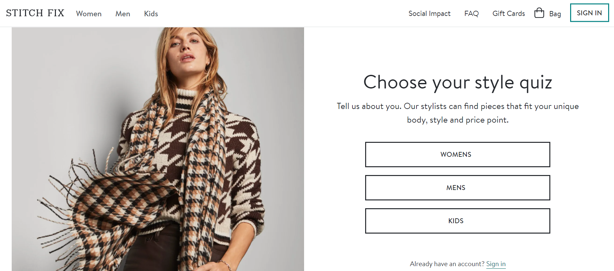Start the MENS style quiz
The height and width of the screenshot is (271, 614).
[457, 188]
